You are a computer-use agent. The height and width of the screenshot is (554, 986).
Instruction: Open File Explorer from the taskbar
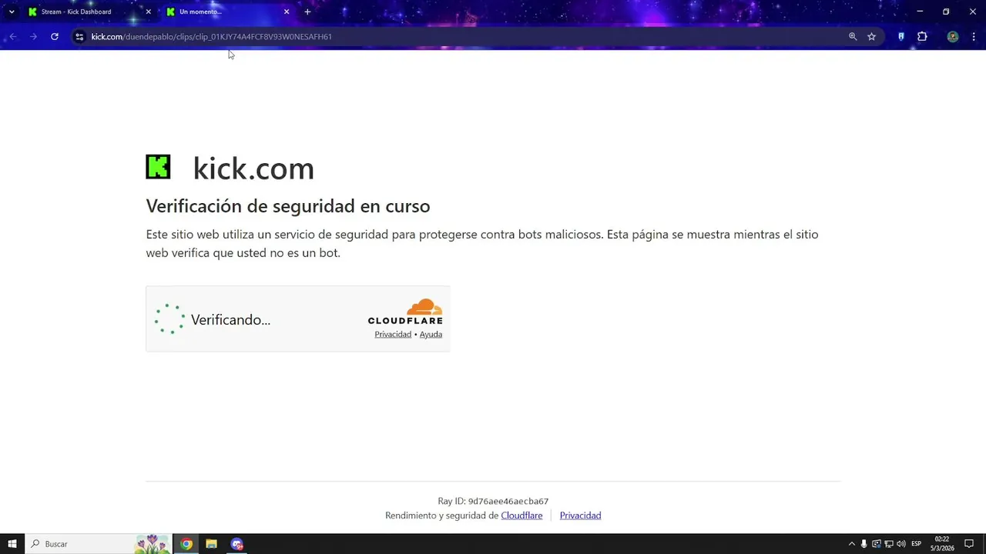211,544
